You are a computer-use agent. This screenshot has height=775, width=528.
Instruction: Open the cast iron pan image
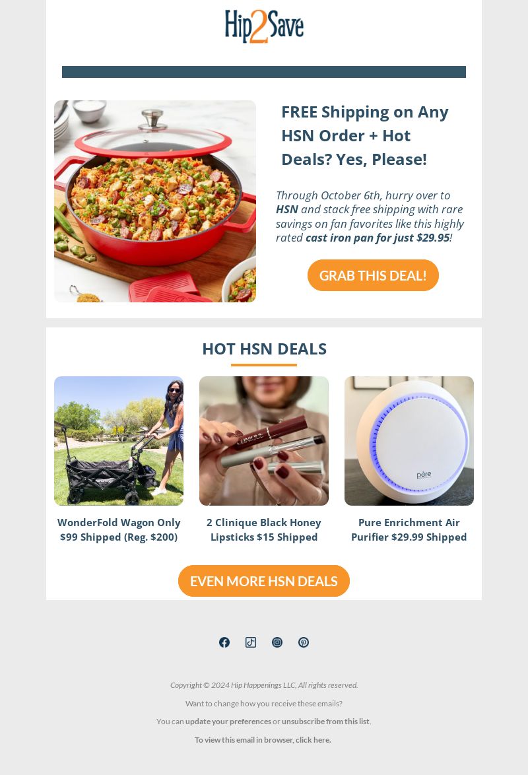[x=154, y=201]
